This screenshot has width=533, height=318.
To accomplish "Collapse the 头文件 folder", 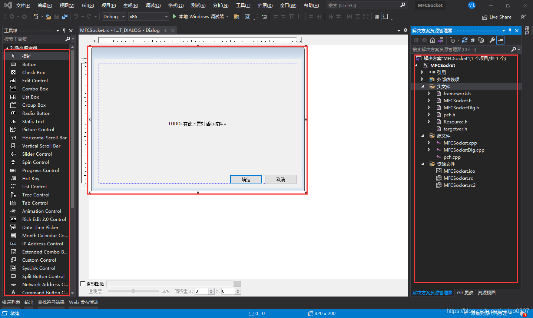I will [423, 86].
